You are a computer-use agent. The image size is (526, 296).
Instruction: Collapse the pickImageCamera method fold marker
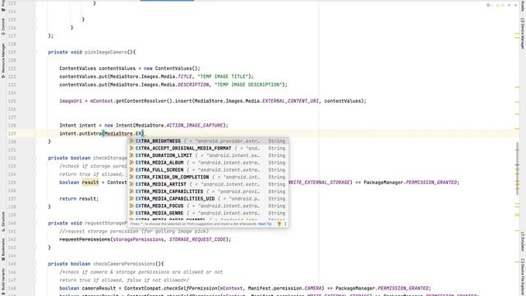pyautogui.click(x=35, y=52)
